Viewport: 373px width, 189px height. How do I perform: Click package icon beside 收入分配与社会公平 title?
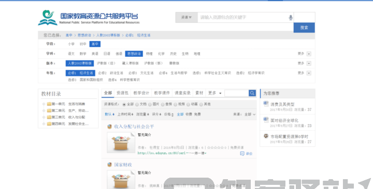tap(109, 127)
